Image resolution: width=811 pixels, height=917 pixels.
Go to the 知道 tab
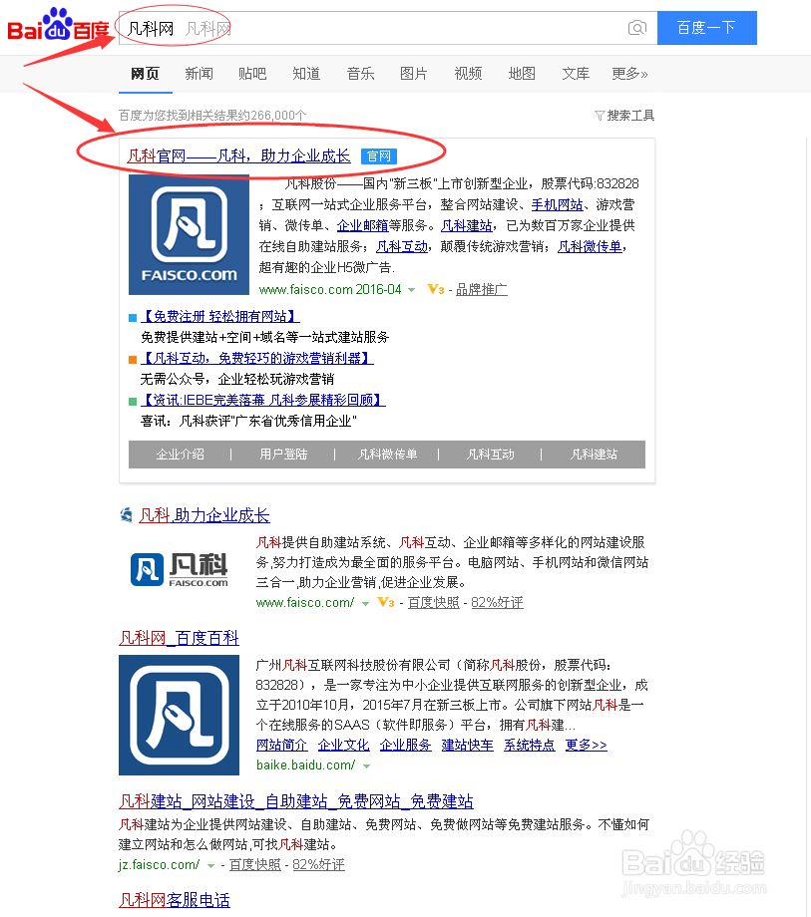point(306,74)
